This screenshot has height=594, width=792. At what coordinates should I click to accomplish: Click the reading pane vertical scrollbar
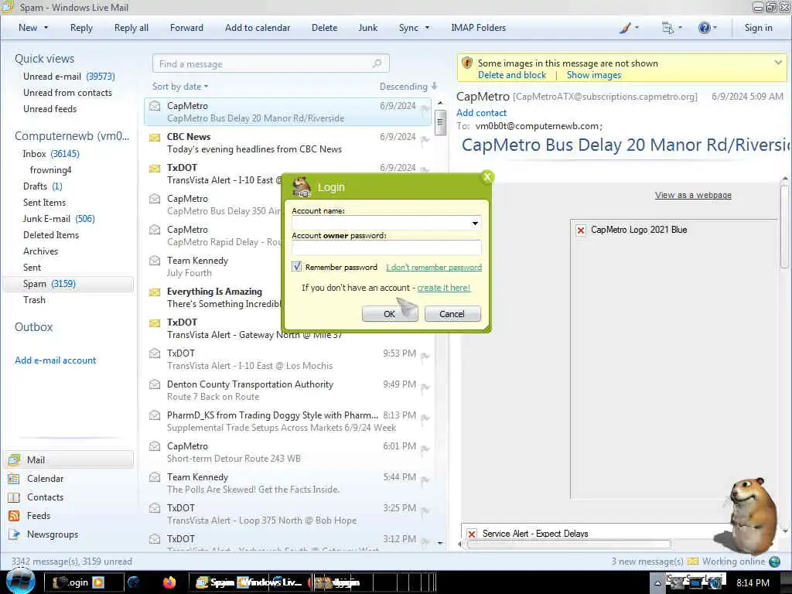click(784, 227)
